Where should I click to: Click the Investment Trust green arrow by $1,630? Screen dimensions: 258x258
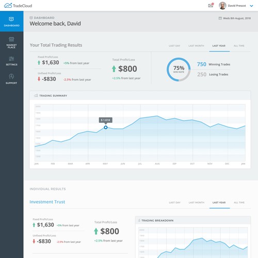[x=34, y=225]
